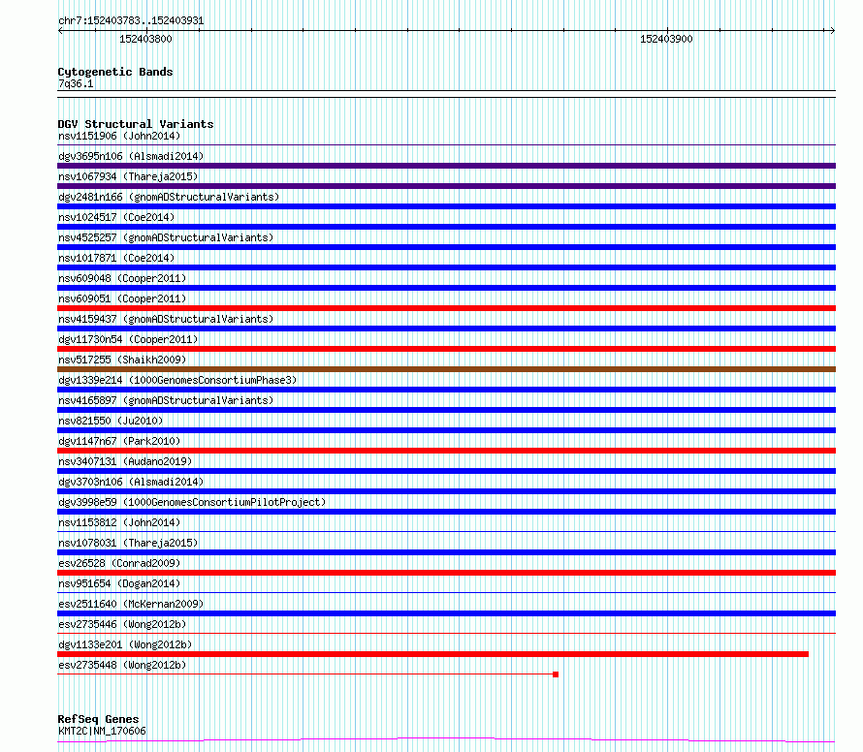Click the purple bar under dgv3695n106
Image resolution: width=863 pixels, height=752 pixels.
446,166
